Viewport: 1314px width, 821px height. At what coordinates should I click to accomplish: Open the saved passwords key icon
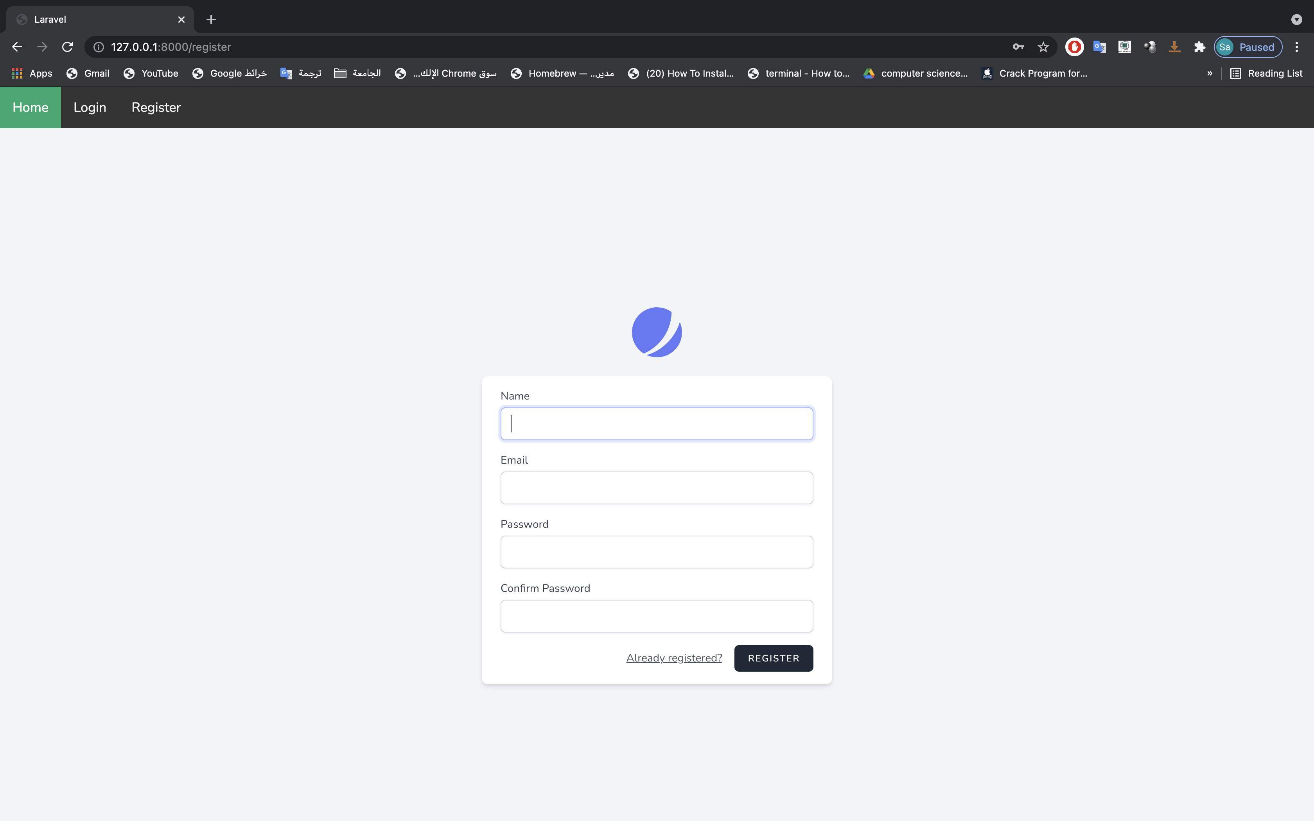coord(1018,47)
